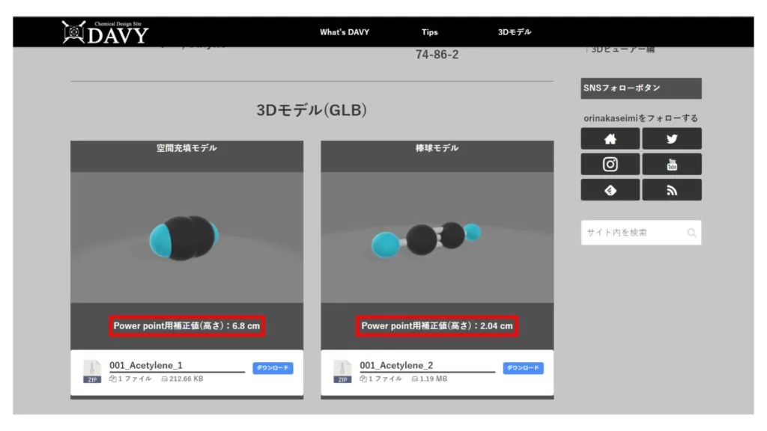The image size is (767, 431).
Task: Open the 3Dモデル menu item
Action: coord(515,32)
